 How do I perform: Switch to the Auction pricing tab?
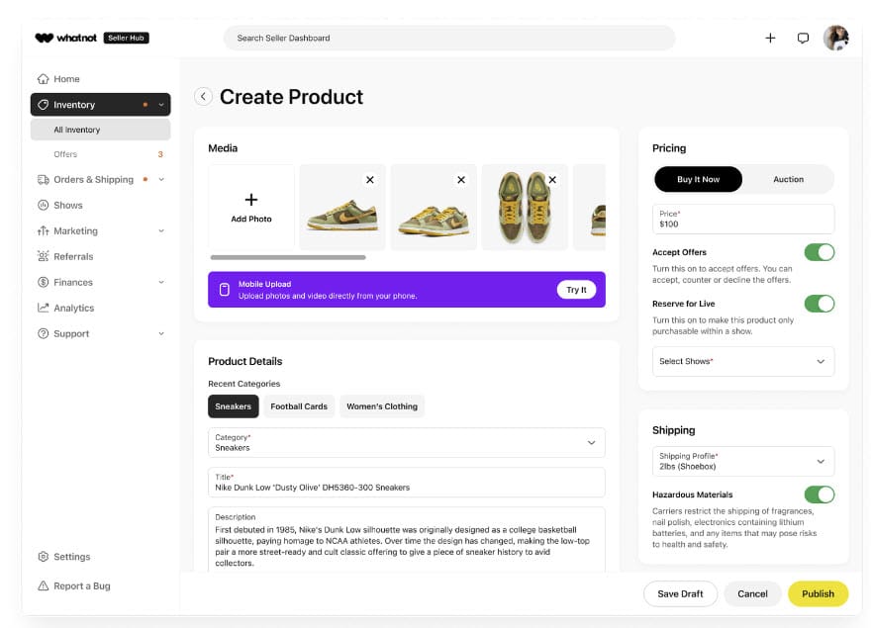point(788,179)
